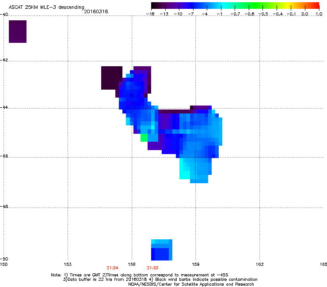Click the single green cell in the data swath
This screenshot has height=287, width=327.
pyautogui.click(x=144, y=138)
